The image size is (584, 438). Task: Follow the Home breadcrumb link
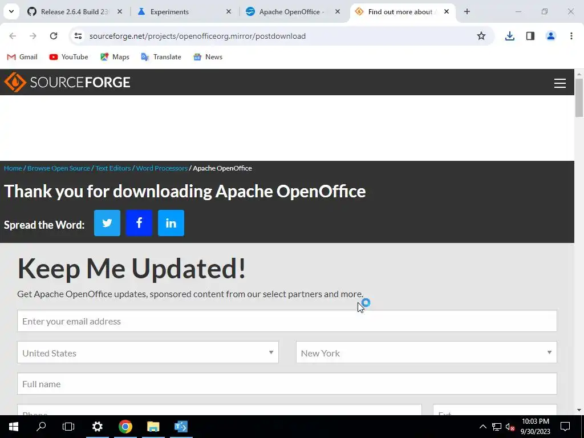click(x=13, y=168)
